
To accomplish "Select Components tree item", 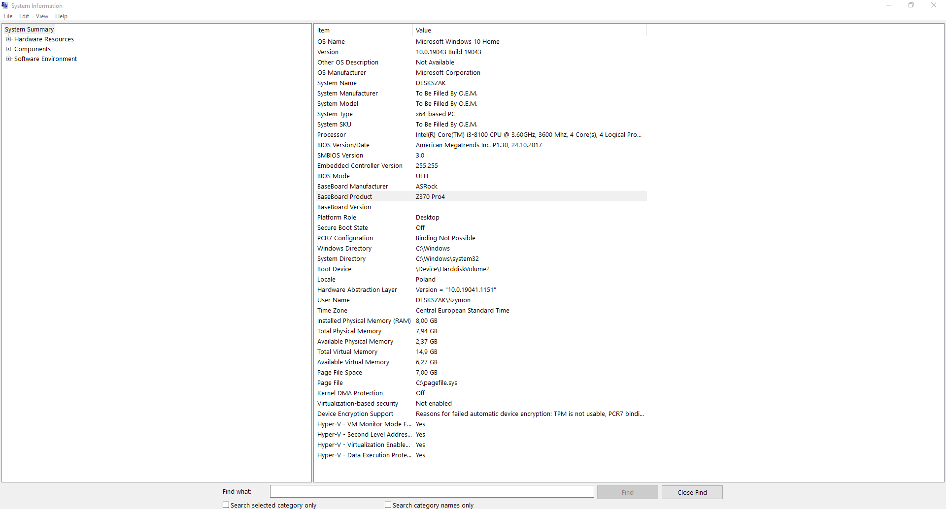I will (x=33, y=49).
